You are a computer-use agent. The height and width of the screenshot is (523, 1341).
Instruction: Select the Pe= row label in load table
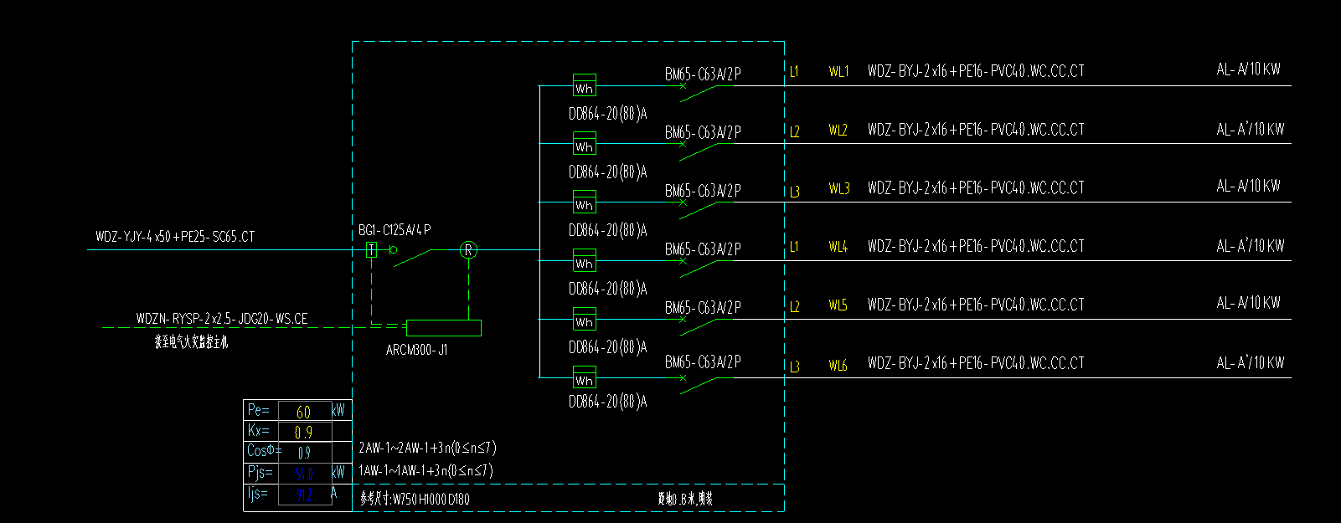[259, 410]
